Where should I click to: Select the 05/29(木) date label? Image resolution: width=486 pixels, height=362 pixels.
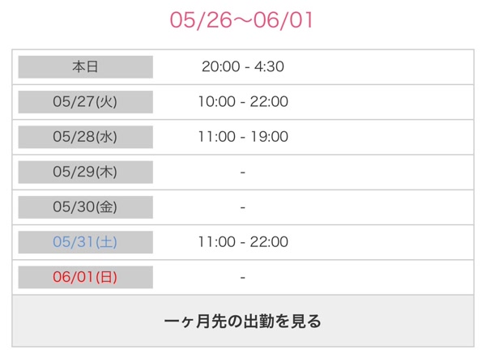click(x=86, y=172)
